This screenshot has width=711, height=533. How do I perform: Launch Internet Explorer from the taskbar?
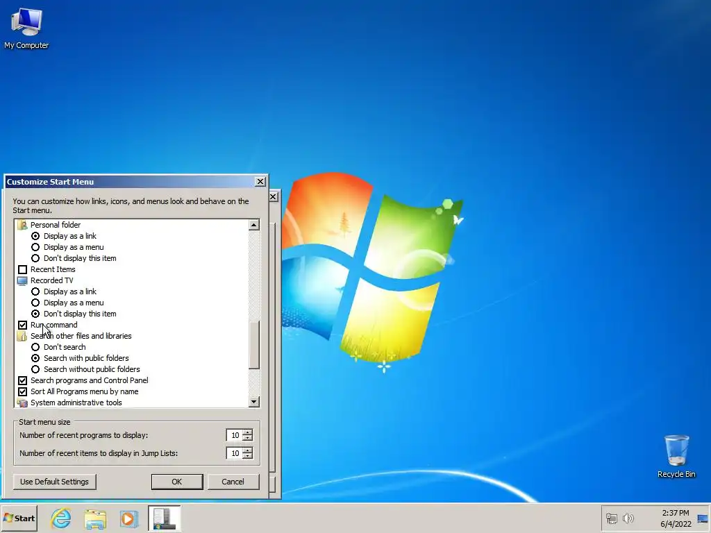pyautogui.click(x=61, y=518)
